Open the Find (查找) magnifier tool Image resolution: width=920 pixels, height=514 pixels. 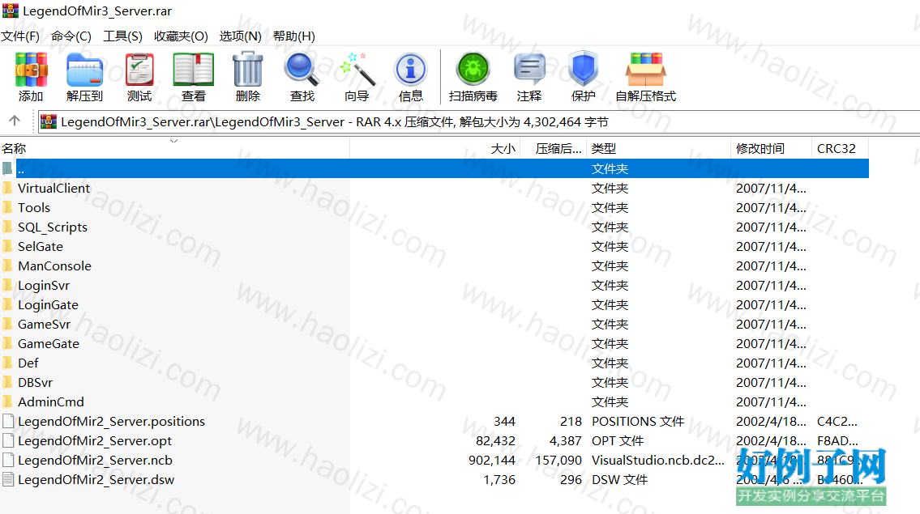pos(302,69)
